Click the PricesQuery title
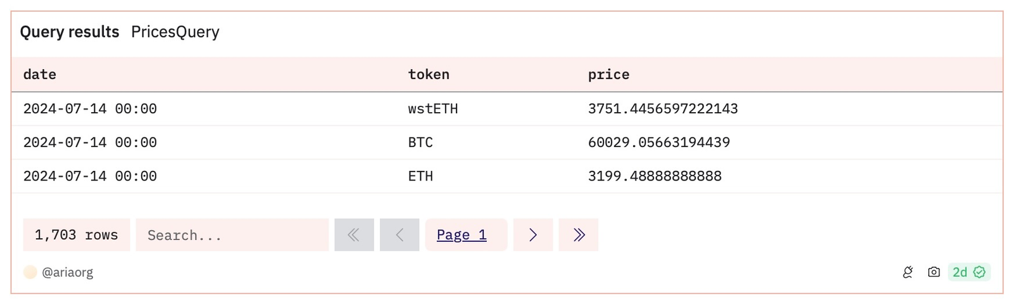Image resolution: width=1013 pixels, height=304 pixels. [175, 32]
